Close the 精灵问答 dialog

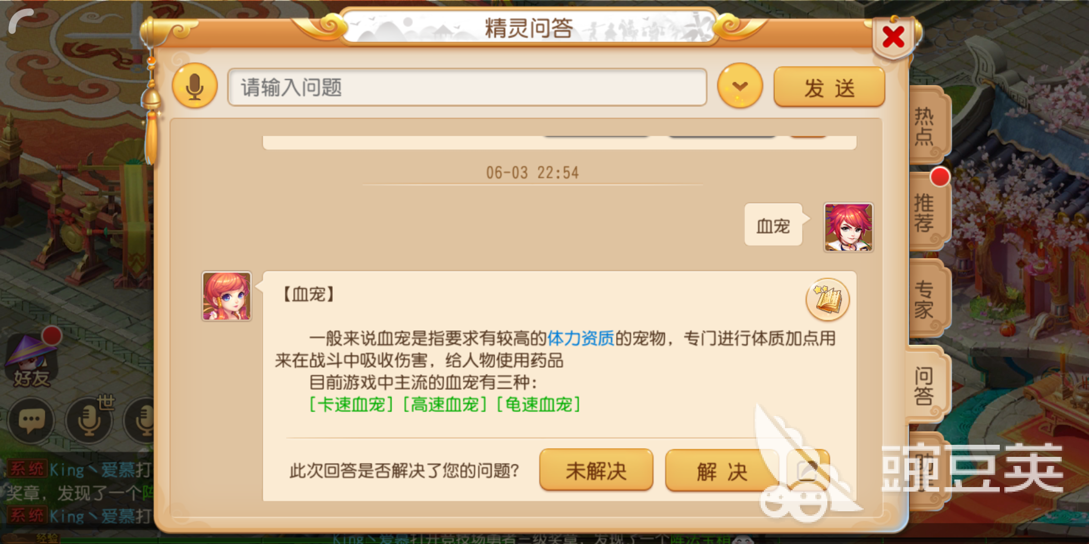point(893,37)
